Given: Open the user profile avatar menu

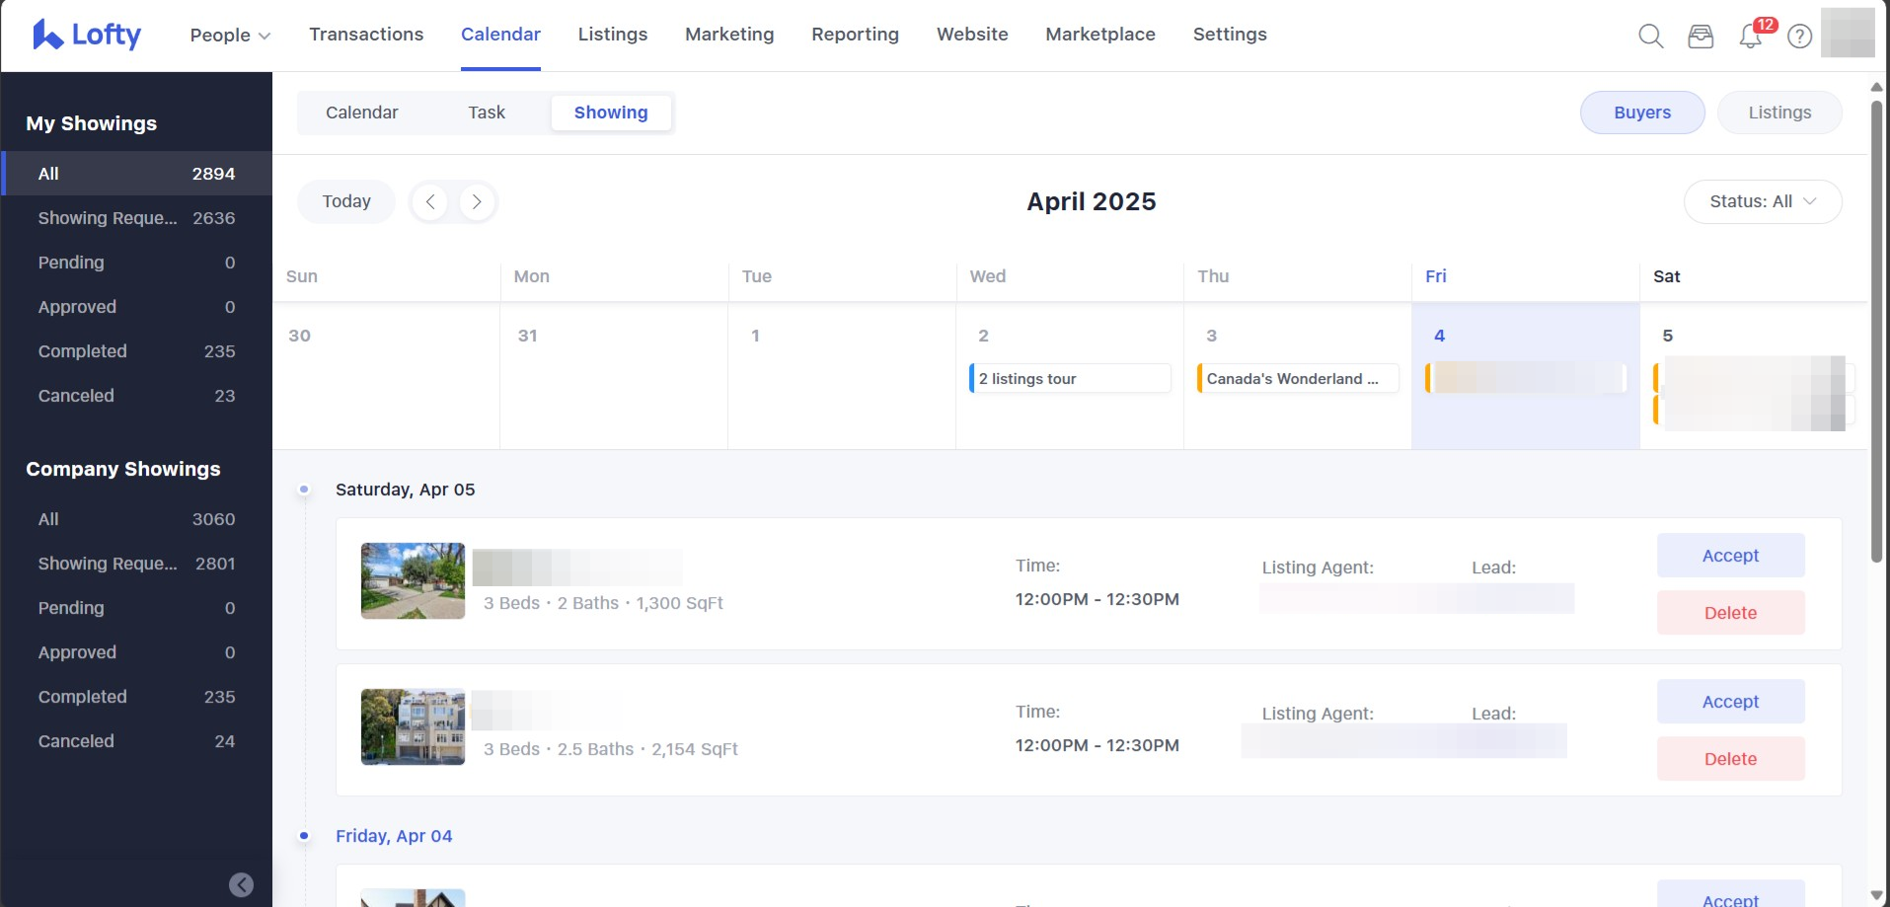Looking at the screenshot, I should tap(1847, 33).
